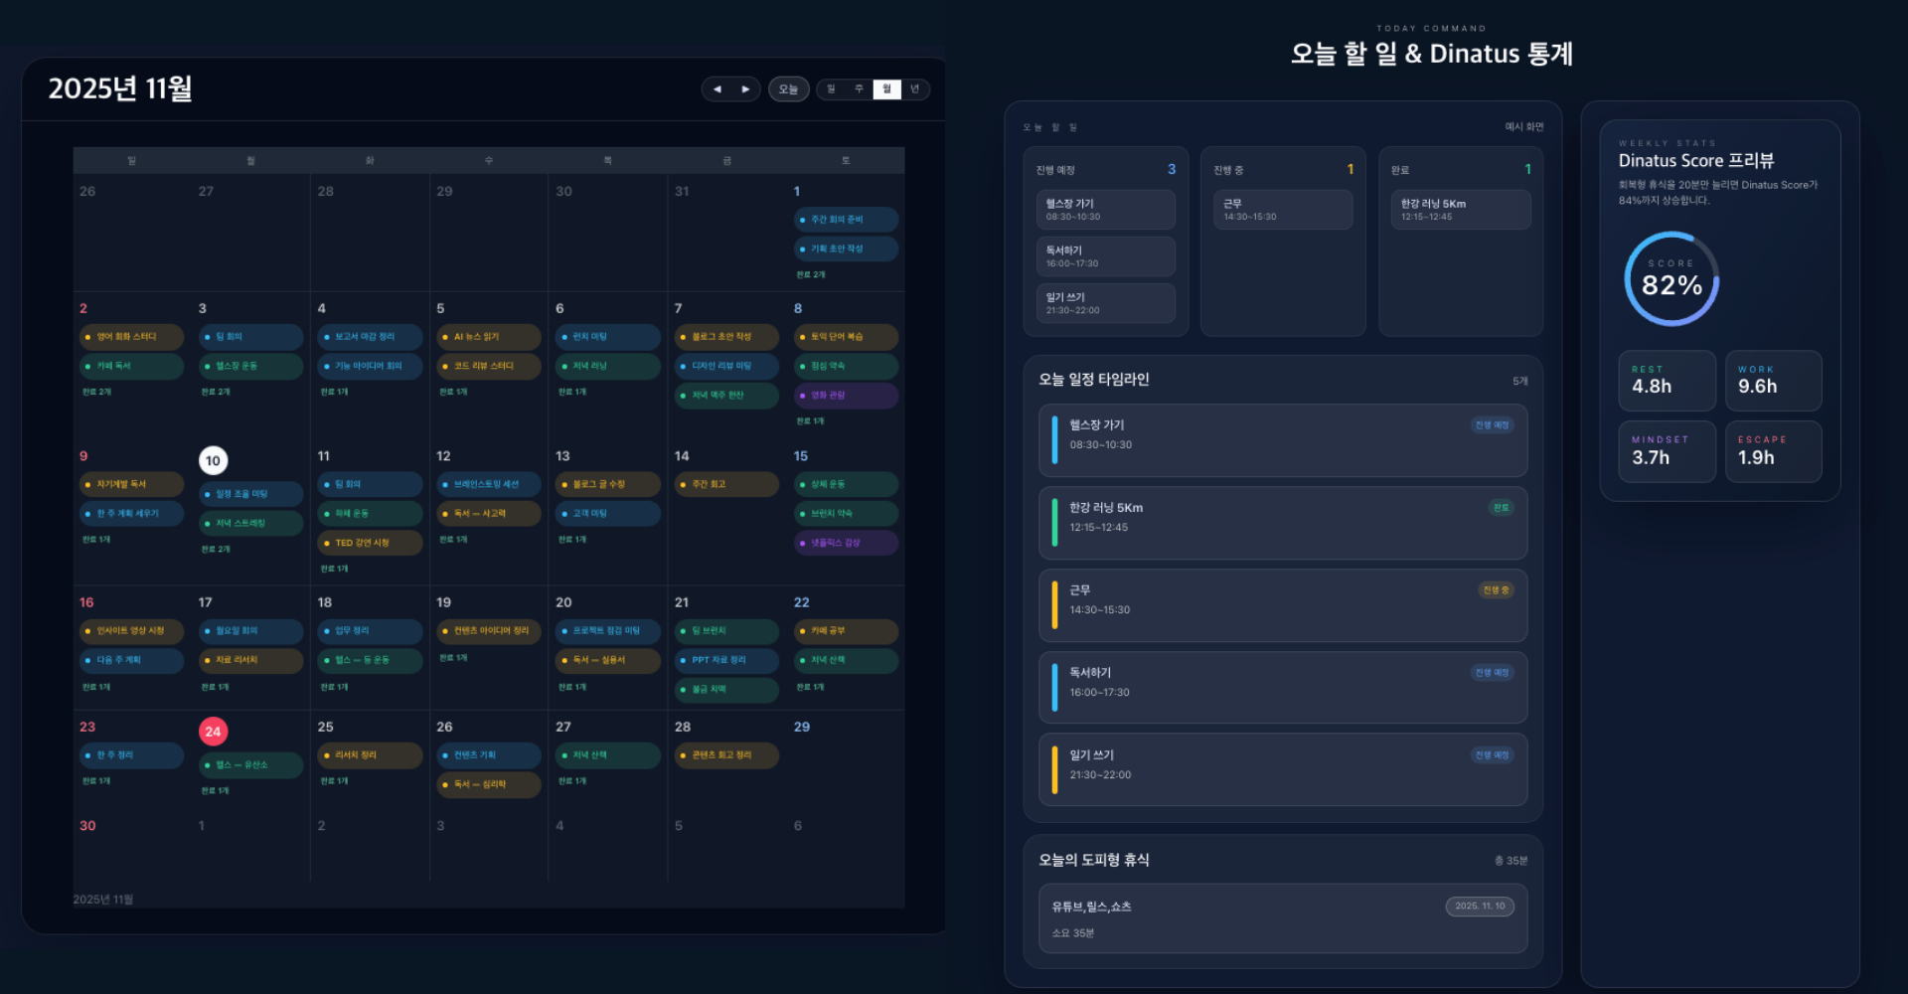Open PPT 자료 정리 event on the 21st
This screenshot has width=1908, height=994.
coord(726,660)
